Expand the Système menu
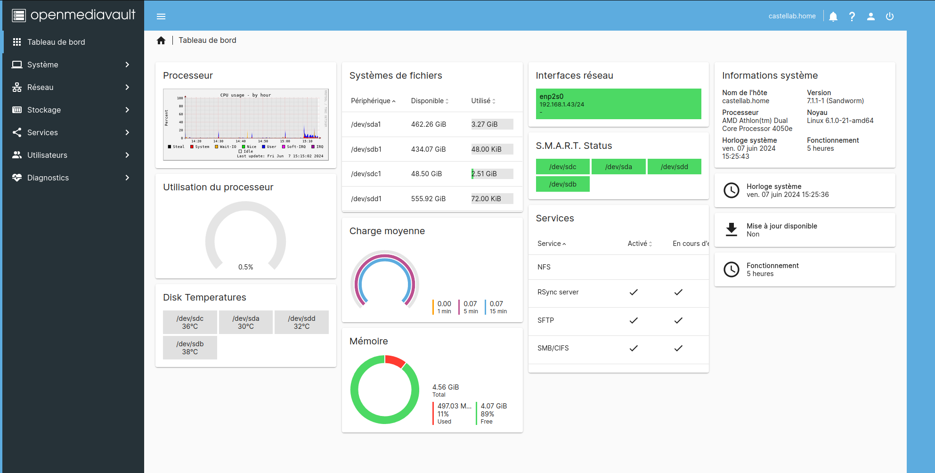Viewport: 935px width, 473px height. 72,65
